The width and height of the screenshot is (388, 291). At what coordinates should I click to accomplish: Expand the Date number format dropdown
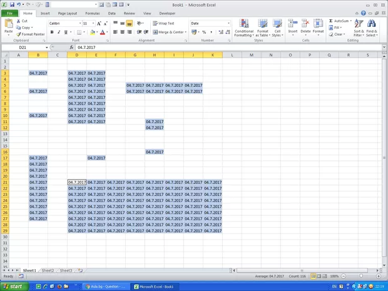(228, 23)
